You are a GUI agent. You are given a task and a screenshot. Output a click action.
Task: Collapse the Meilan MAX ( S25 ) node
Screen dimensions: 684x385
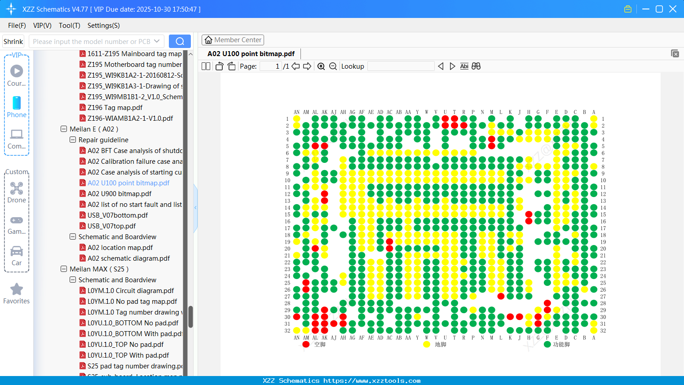click(x=64, y=269)
